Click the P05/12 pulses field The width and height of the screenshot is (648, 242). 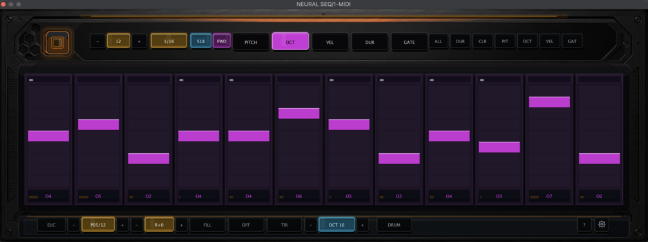click(99, 225)
